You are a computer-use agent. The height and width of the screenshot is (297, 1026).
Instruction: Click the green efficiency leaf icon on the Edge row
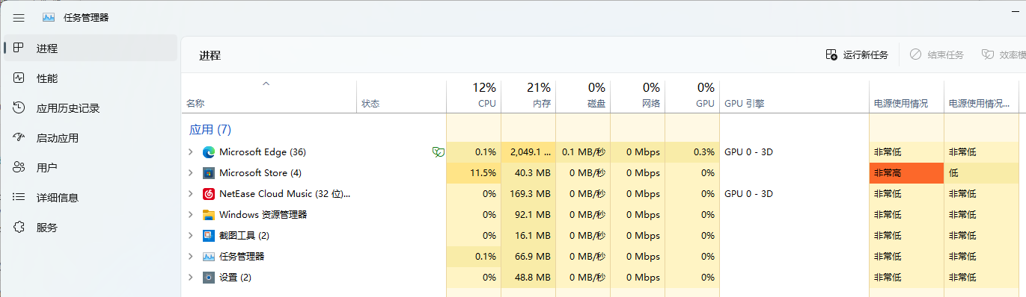(439, 152)
